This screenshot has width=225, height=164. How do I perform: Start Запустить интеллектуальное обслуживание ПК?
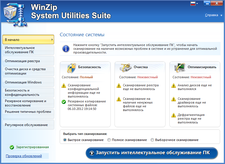(152, 153)
